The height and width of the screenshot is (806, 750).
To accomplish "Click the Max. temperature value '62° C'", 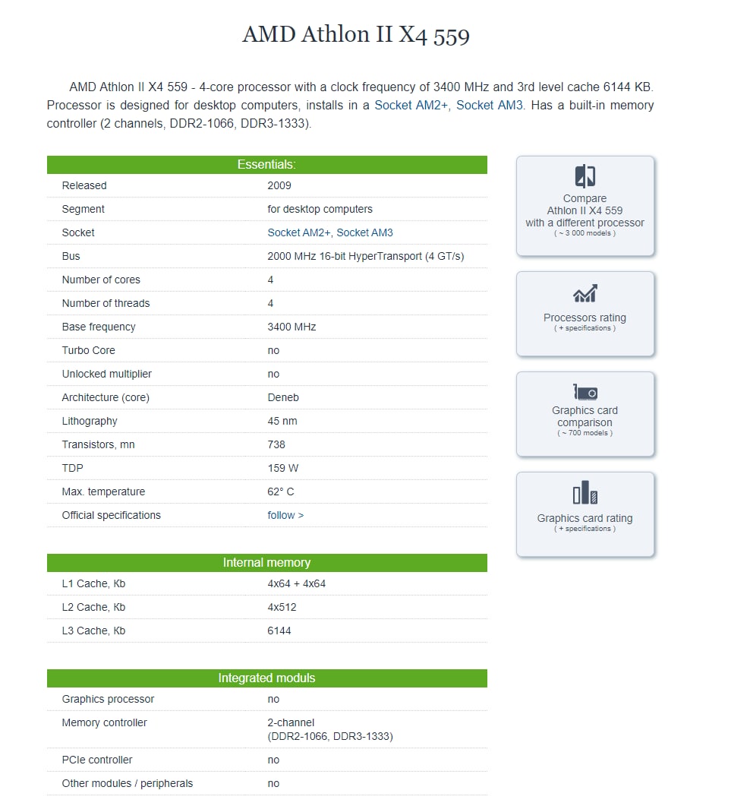I will point(280,492).
